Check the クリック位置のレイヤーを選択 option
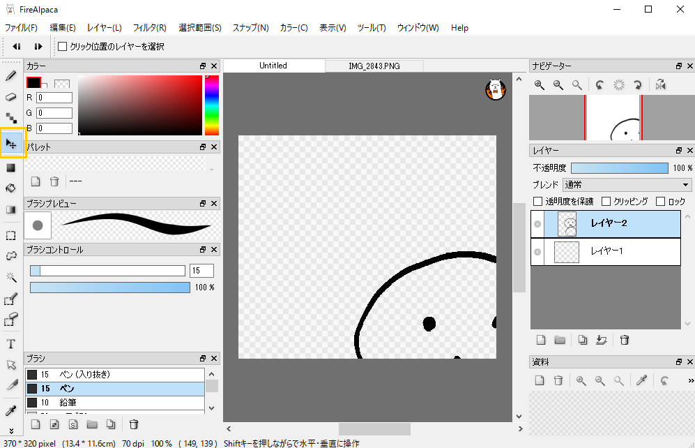This screenshot has width=695, height=448. click(x=62, y=46)
